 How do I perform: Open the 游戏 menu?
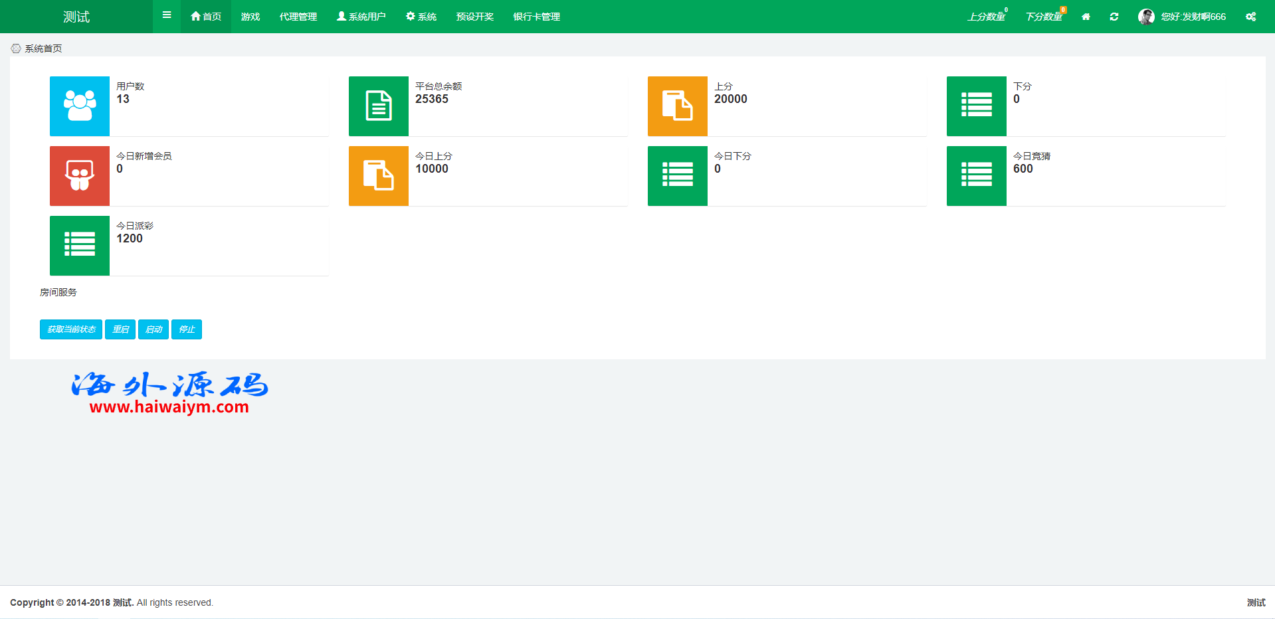click(250, 17)
